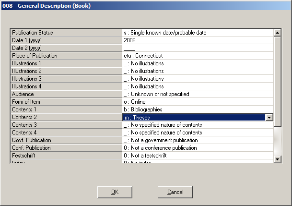
Task: Click the OK button
Action: tap(115, 192)
